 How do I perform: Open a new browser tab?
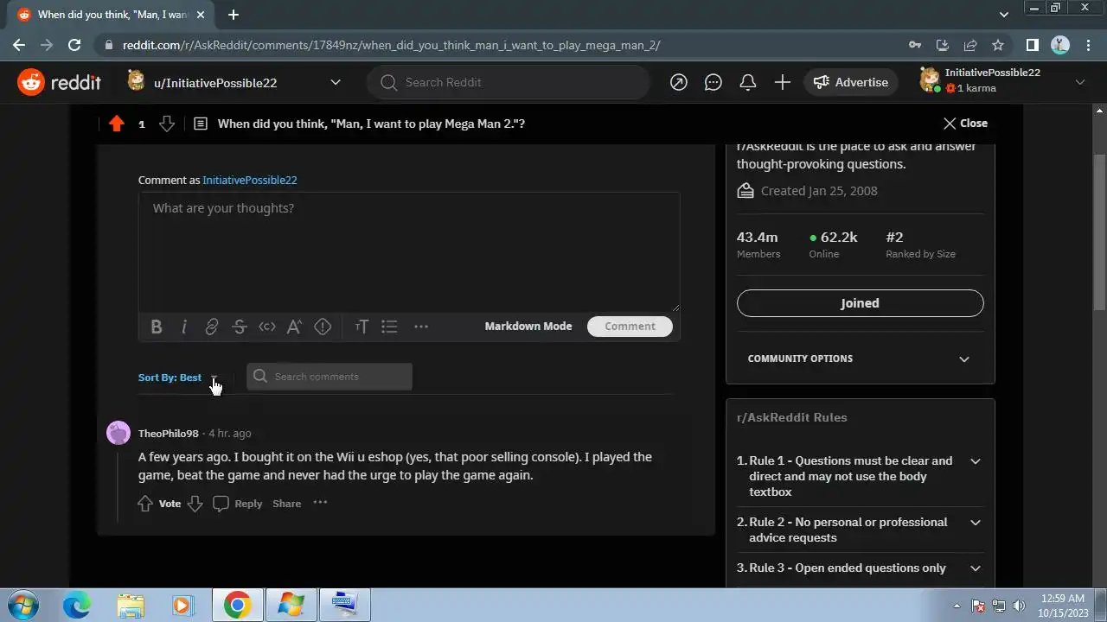(x=234, y=15)
